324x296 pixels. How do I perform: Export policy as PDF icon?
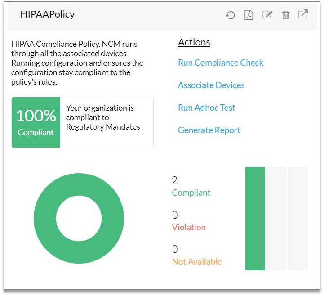[x=249, y=15]
